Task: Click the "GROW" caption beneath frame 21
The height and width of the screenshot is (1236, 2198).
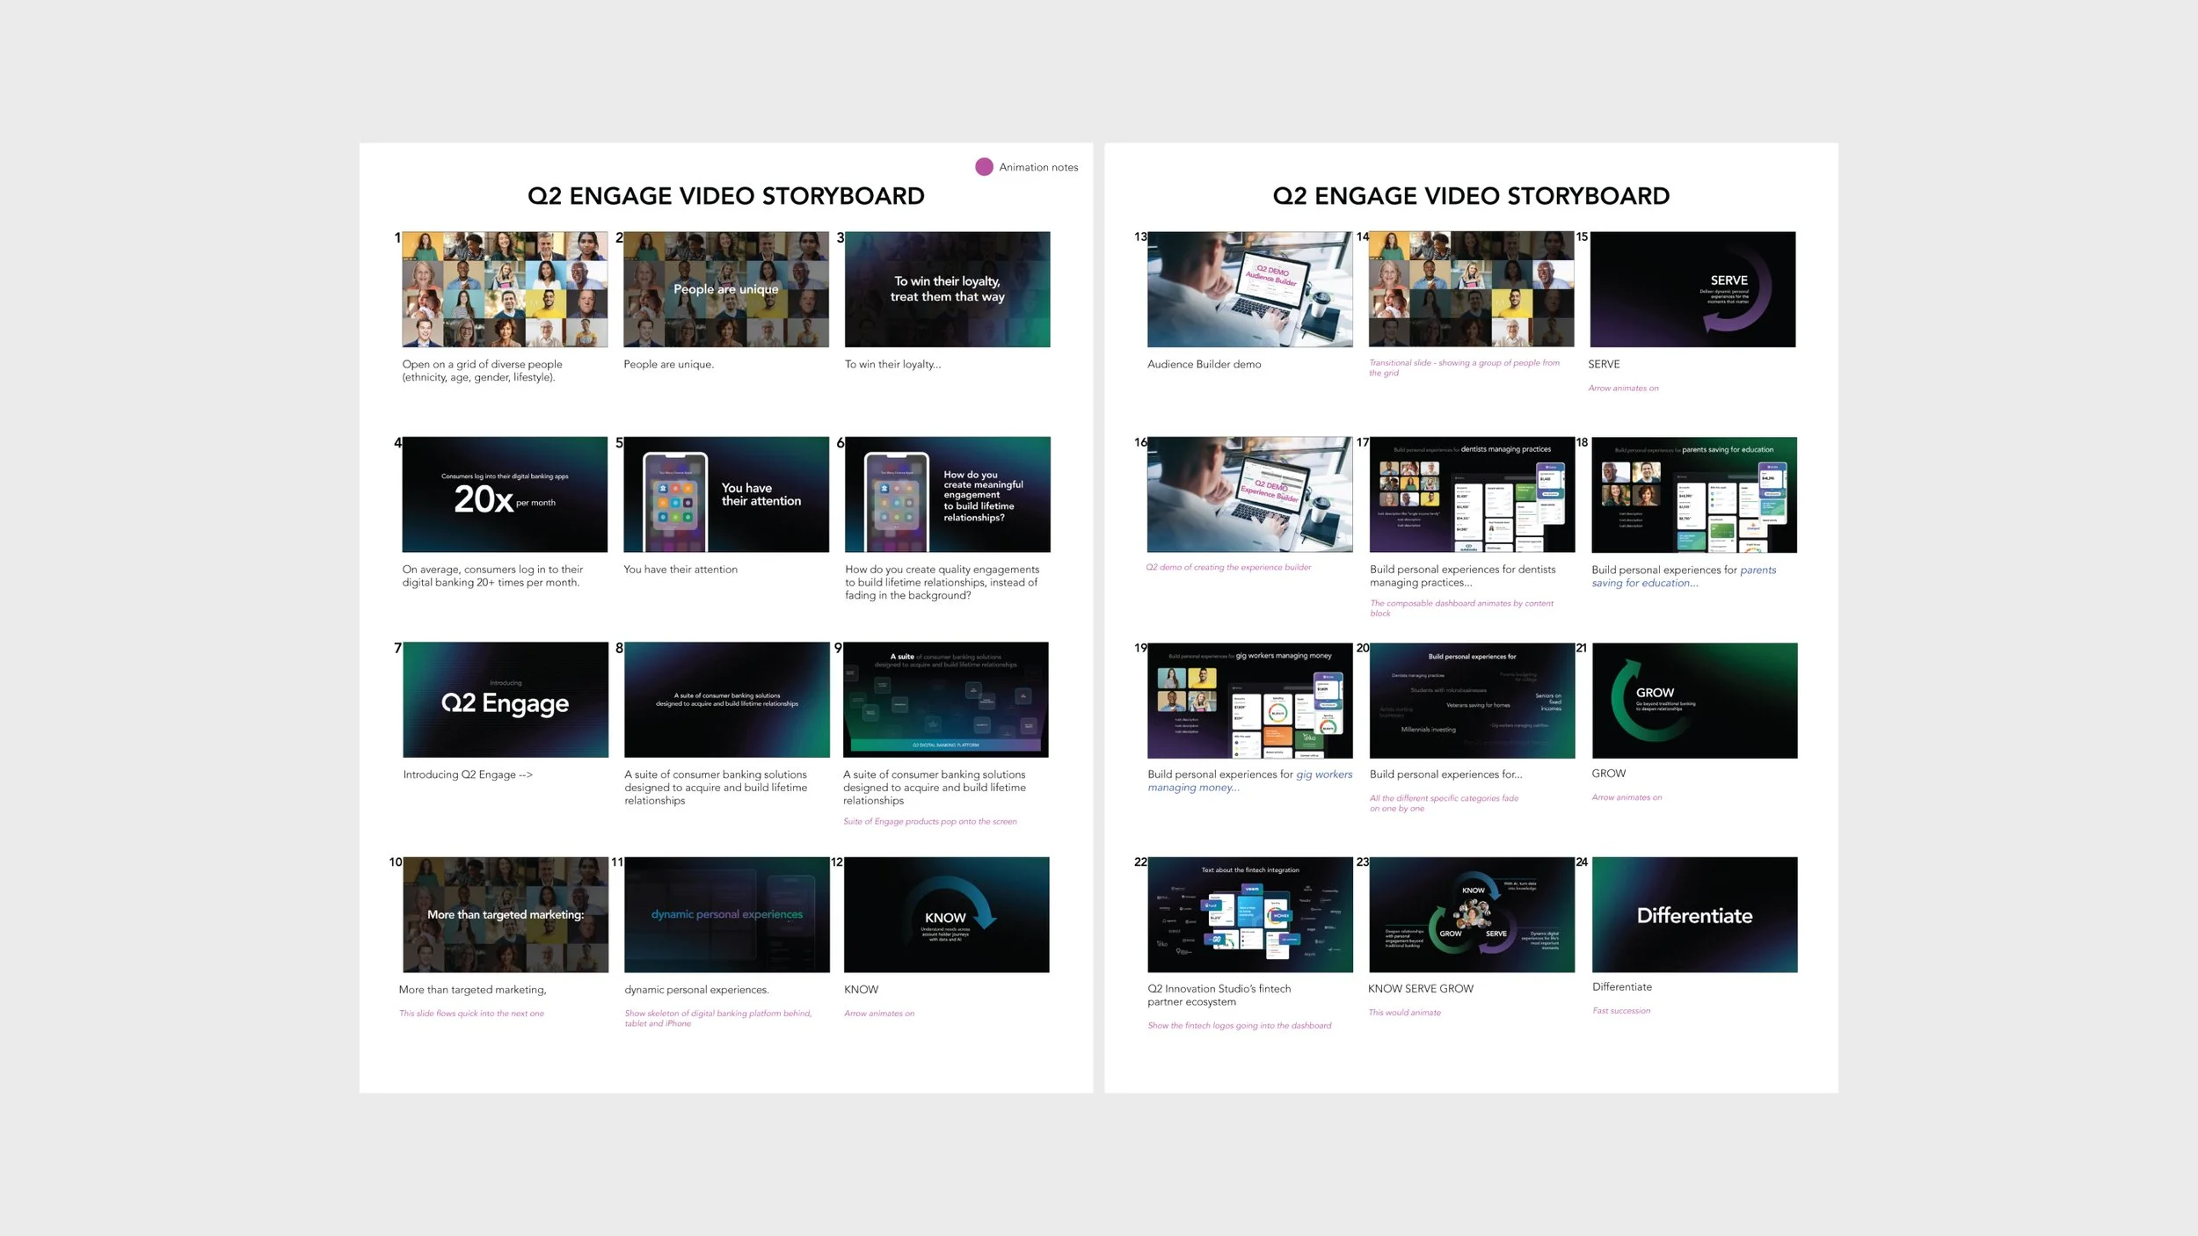Action: [1608, 774]
